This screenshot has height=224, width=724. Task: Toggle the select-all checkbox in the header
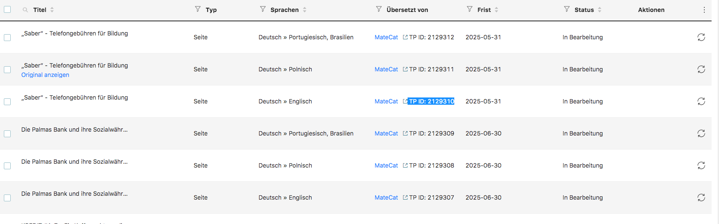[7, 9]
